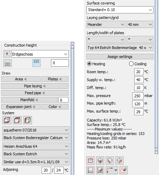Click the lower-layer construction height icon
Screen dimensions: 159x175
click(x=8, y=63)
